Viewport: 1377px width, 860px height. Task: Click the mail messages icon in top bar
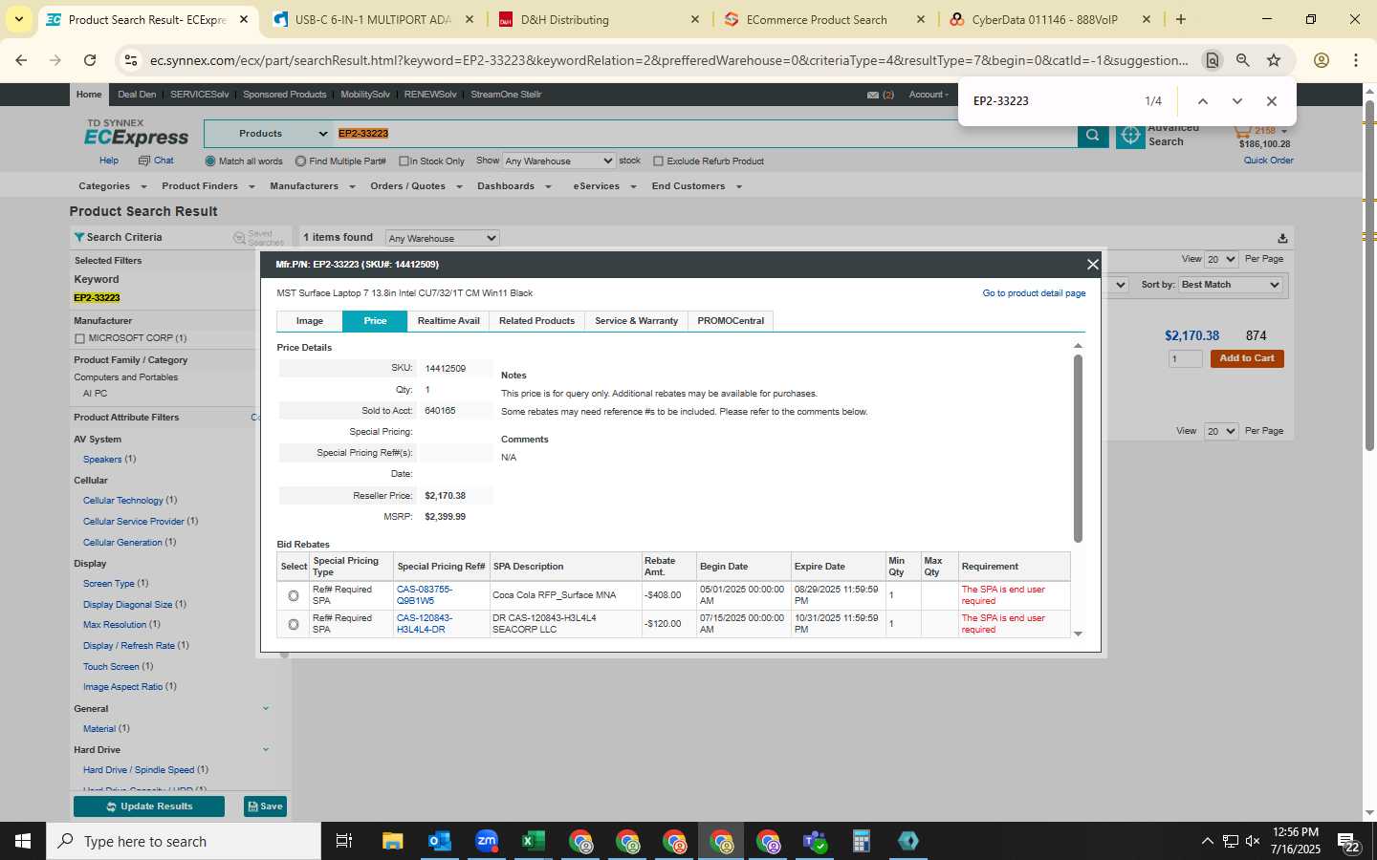tap(873, 95)
